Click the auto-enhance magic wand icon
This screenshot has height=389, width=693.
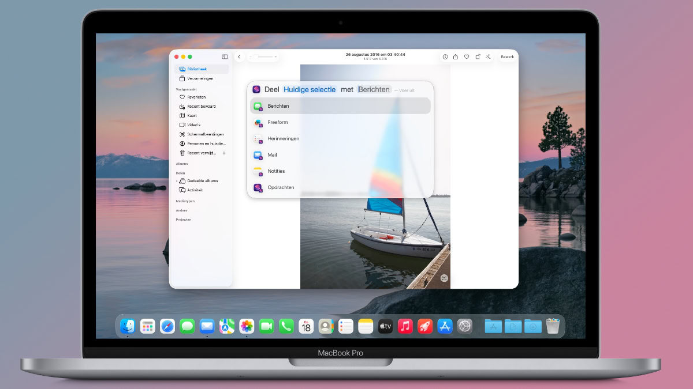tap(488, 57)
